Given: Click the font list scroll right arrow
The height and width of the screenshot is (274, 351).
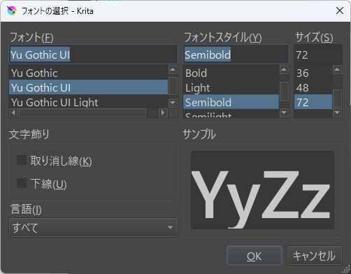Looking at the screenshot, I should pos(163,113).
